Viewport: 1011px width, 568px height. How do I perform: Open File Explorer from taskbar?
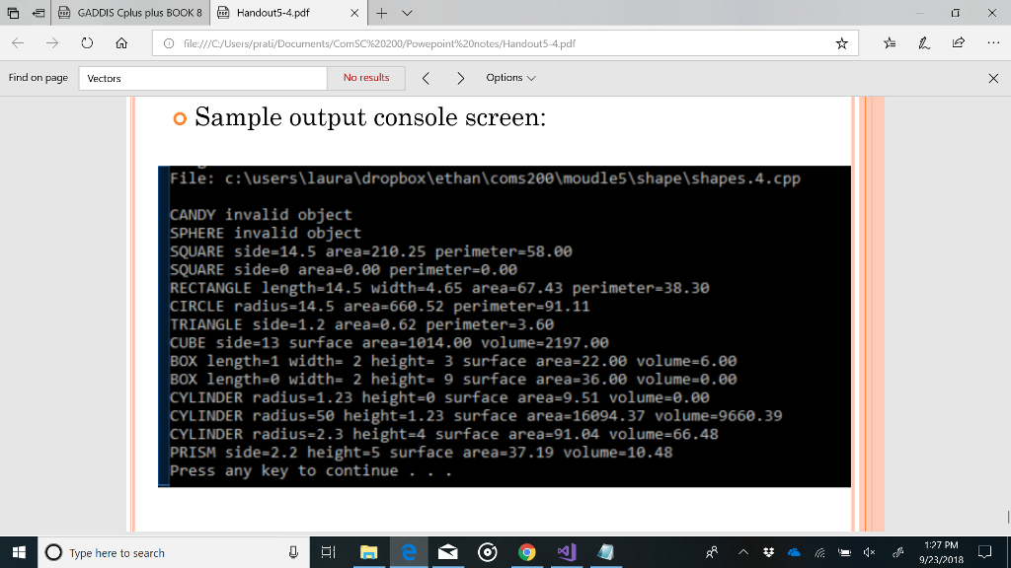[368, 552]
